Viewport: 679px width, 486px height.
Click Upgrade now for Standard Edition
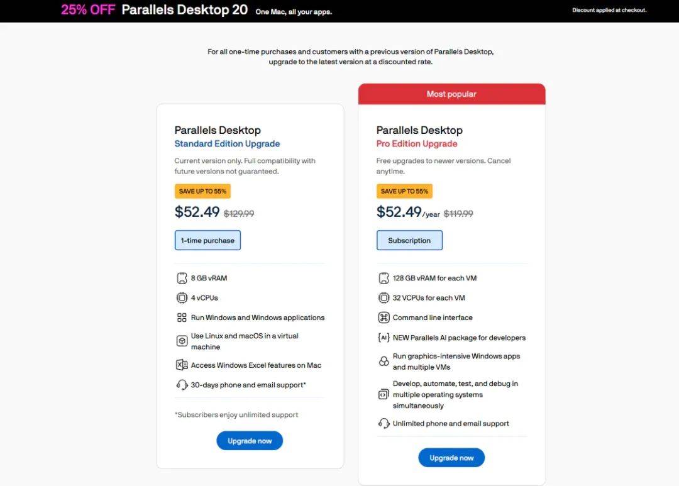pos(250,441)
